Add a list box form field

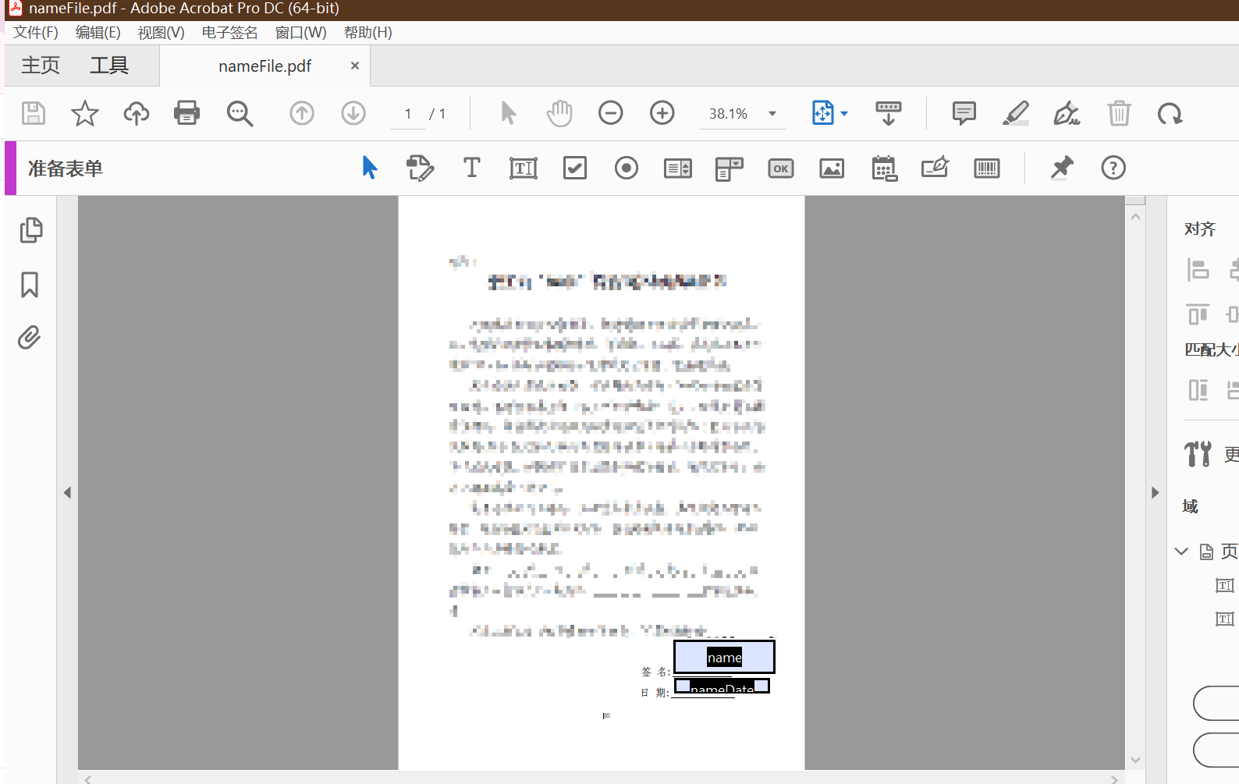pyautogui.click(x=678, y=168)
